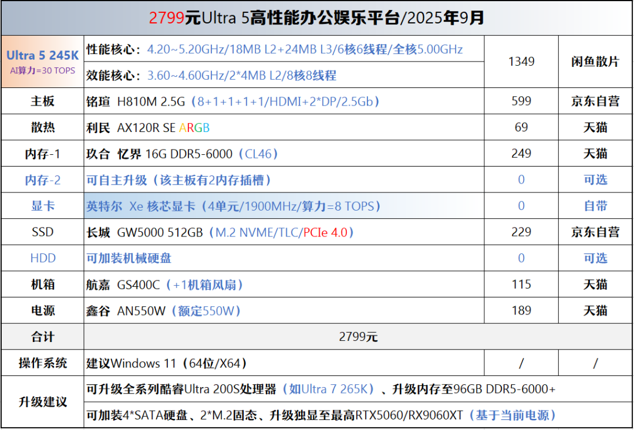Click the 升级建议 row label
Screen dimensions: 634x430
[x=42, y=402]
